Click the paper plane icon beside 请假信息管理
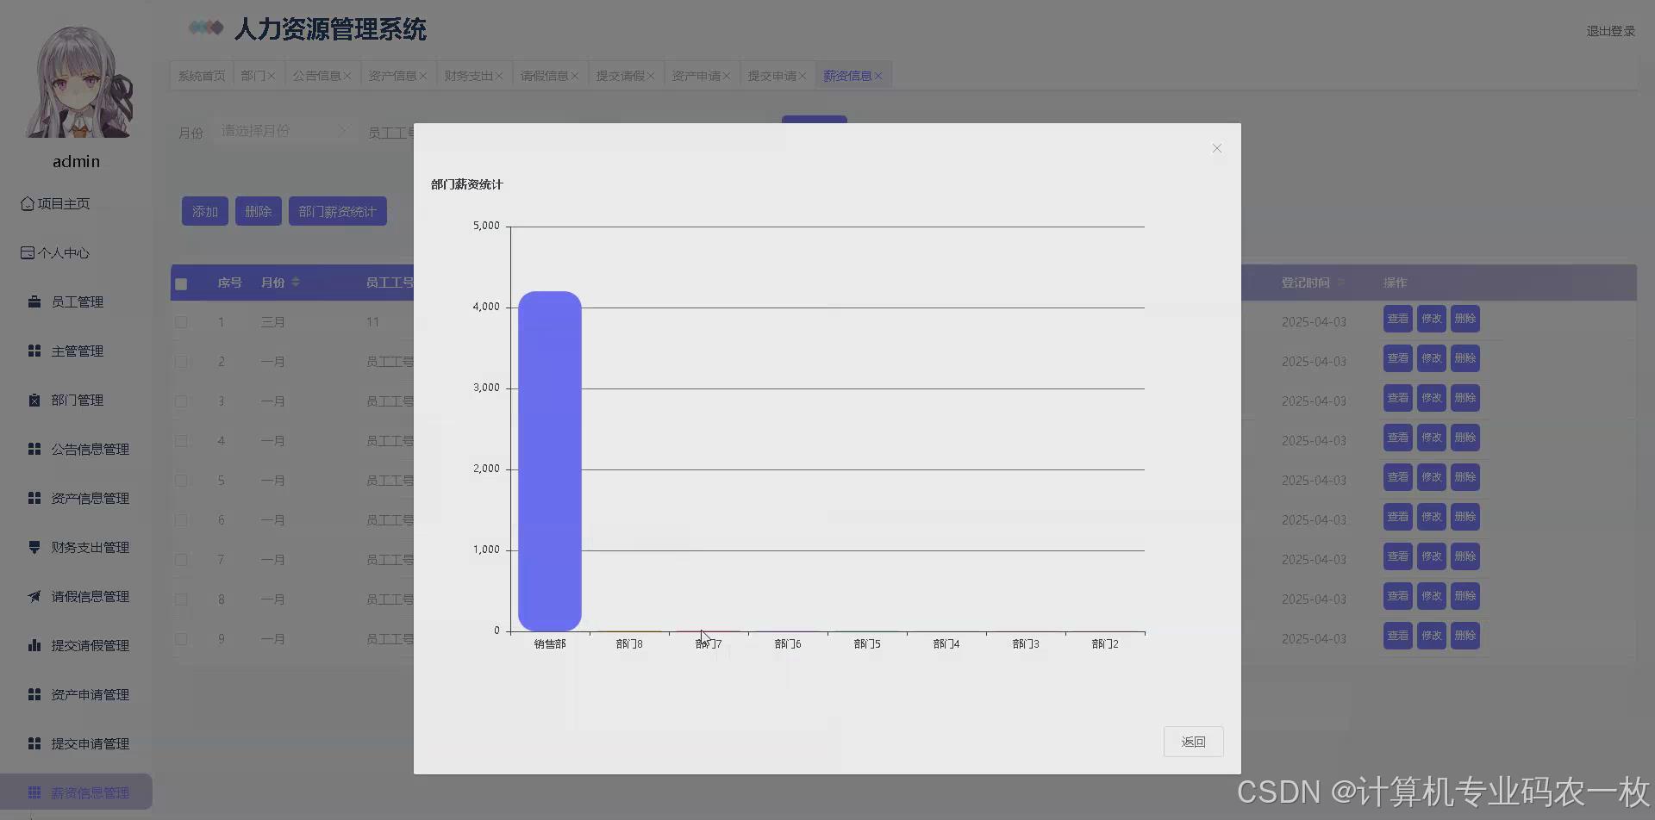 [34, 596]
